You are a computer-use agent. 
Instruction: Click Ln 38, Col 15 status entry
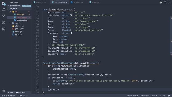pyautogui.click(x=133, y=96)
